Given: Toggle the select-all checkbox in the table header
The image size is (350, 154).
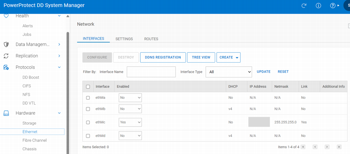Looking at the screenshot, I should click(x=88, y=87).
